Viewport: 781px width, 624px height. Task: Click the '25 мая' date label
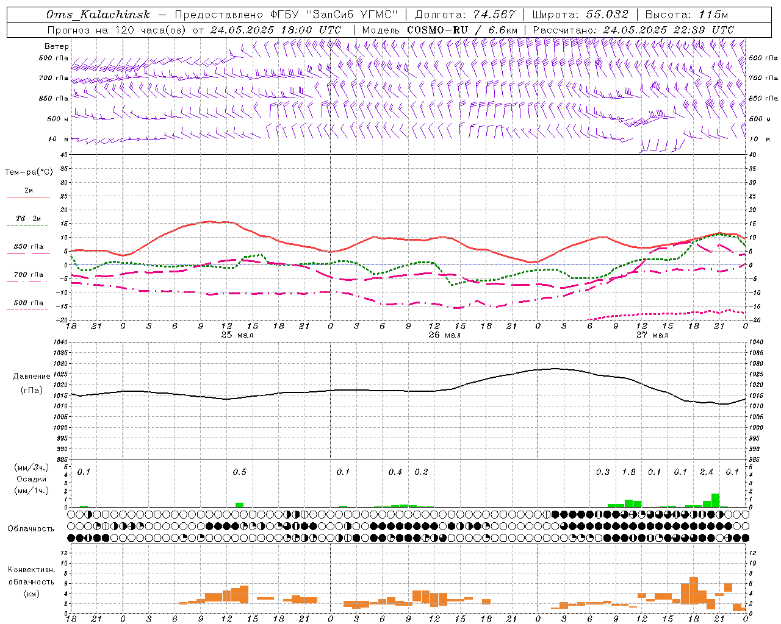pos(237,335)
